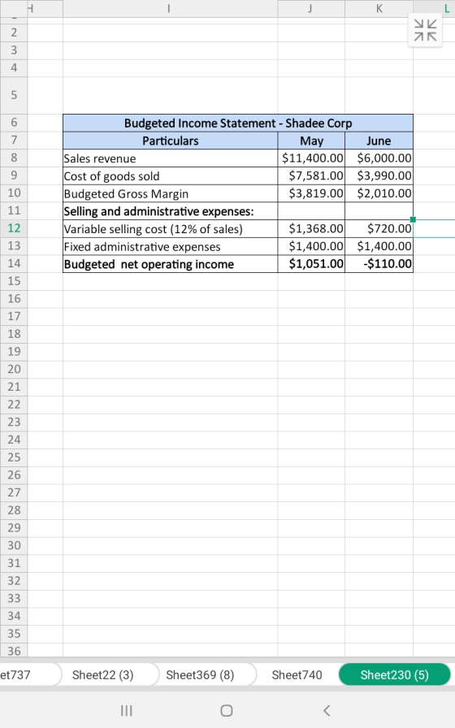Tap the exit full-screen collapse icon
The height and width of the screenshot is (728, 455).
tap(425, 30)
